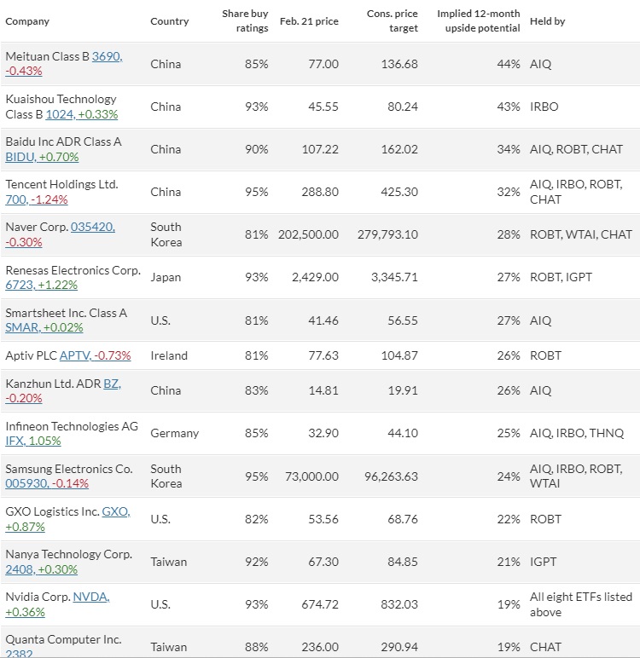Open the Baidu BIDU ticker link
This screenshot has height=658, width=640.
[x=42, y=157]
